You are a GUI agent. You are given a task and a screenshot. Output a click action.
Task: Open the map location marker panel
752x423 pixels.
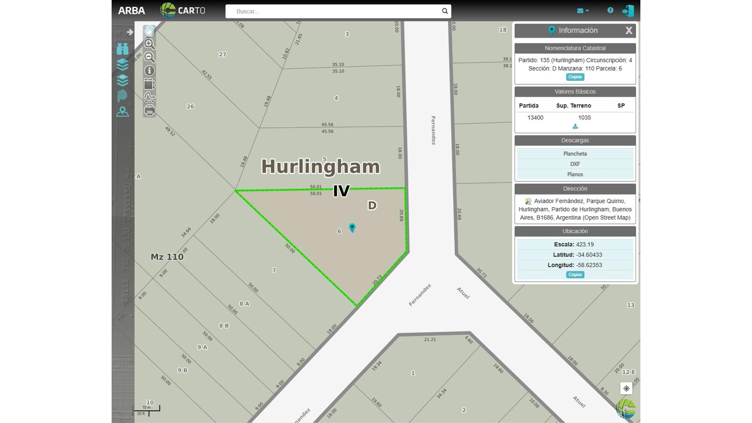(123, 112)
